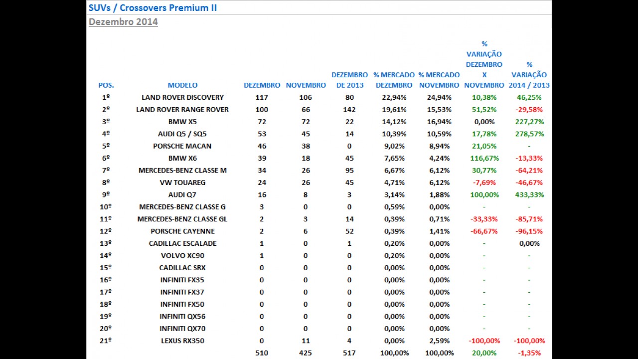
Task: Click the '% MERCADO NOVEMBRO' column header
Action: tap(439, 80)
